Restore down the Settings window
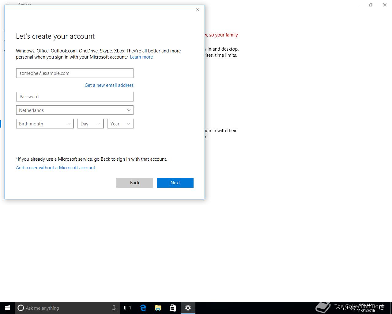 [371, 5]
